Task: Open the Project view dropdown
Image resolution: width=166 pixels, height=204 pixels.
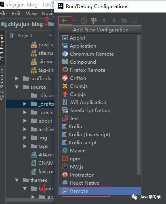Action: click(50, 35)
